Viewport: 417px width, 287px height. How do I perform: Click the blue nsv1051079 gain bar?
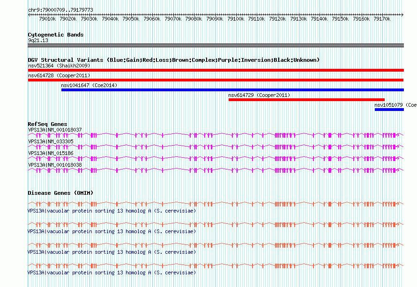click(x=389, y=110)
